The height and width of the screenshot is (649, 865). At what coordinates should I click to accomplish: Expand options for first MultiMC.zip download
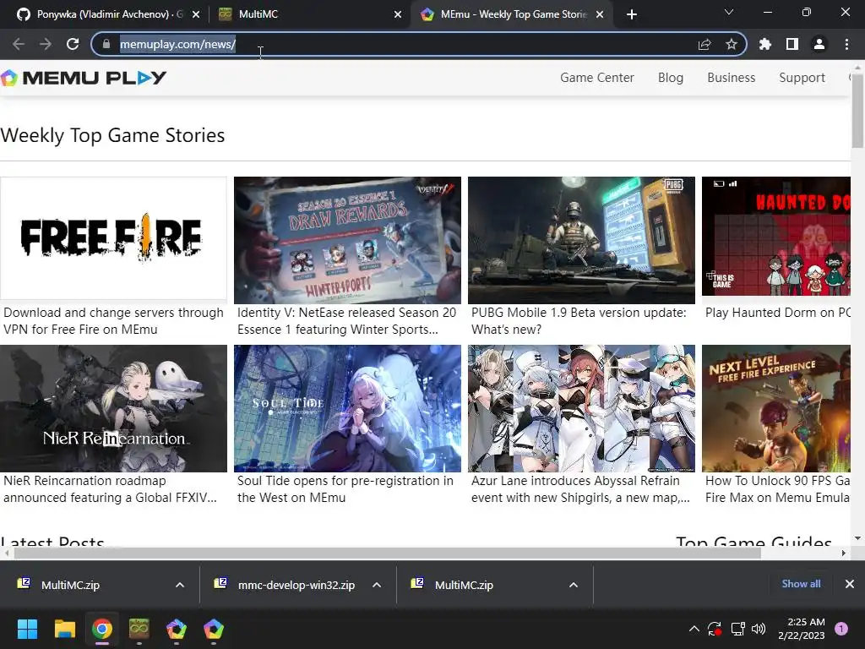(x=180, y=585)
